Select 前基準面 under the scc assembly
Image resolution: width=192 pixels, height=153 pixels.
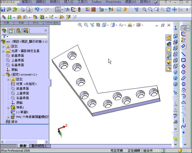pos(18,56)
